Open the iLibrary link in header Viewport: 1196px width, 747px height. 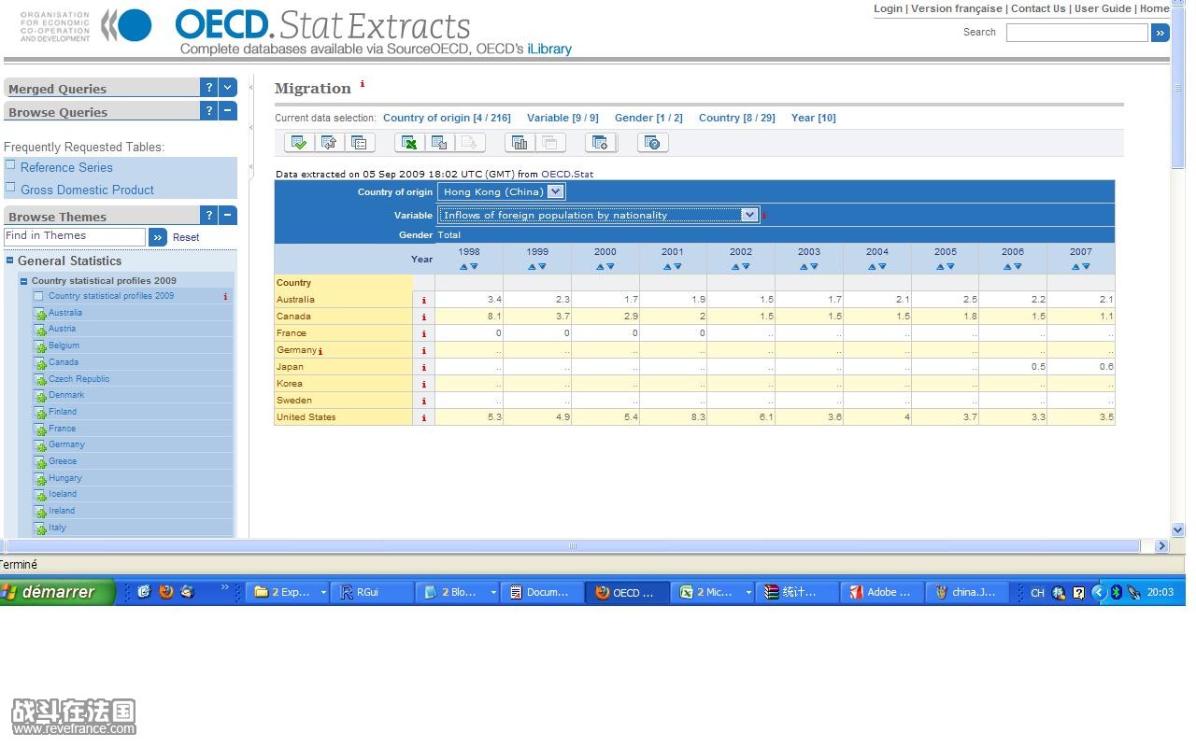pyautogui.click(x=549, y=49)
